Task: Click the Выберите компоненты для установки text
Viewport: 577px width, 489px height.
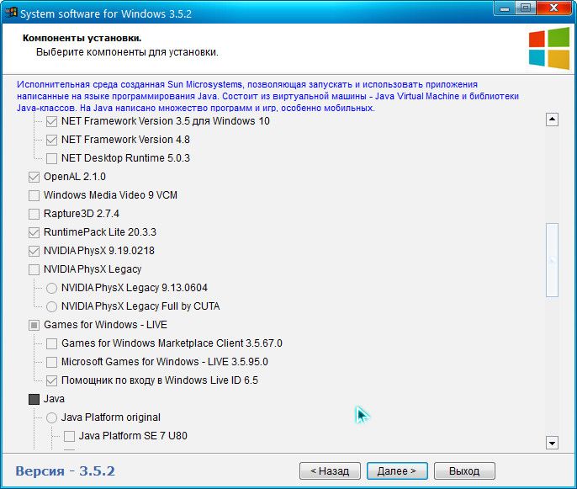Action: click(x=127, y=52)
